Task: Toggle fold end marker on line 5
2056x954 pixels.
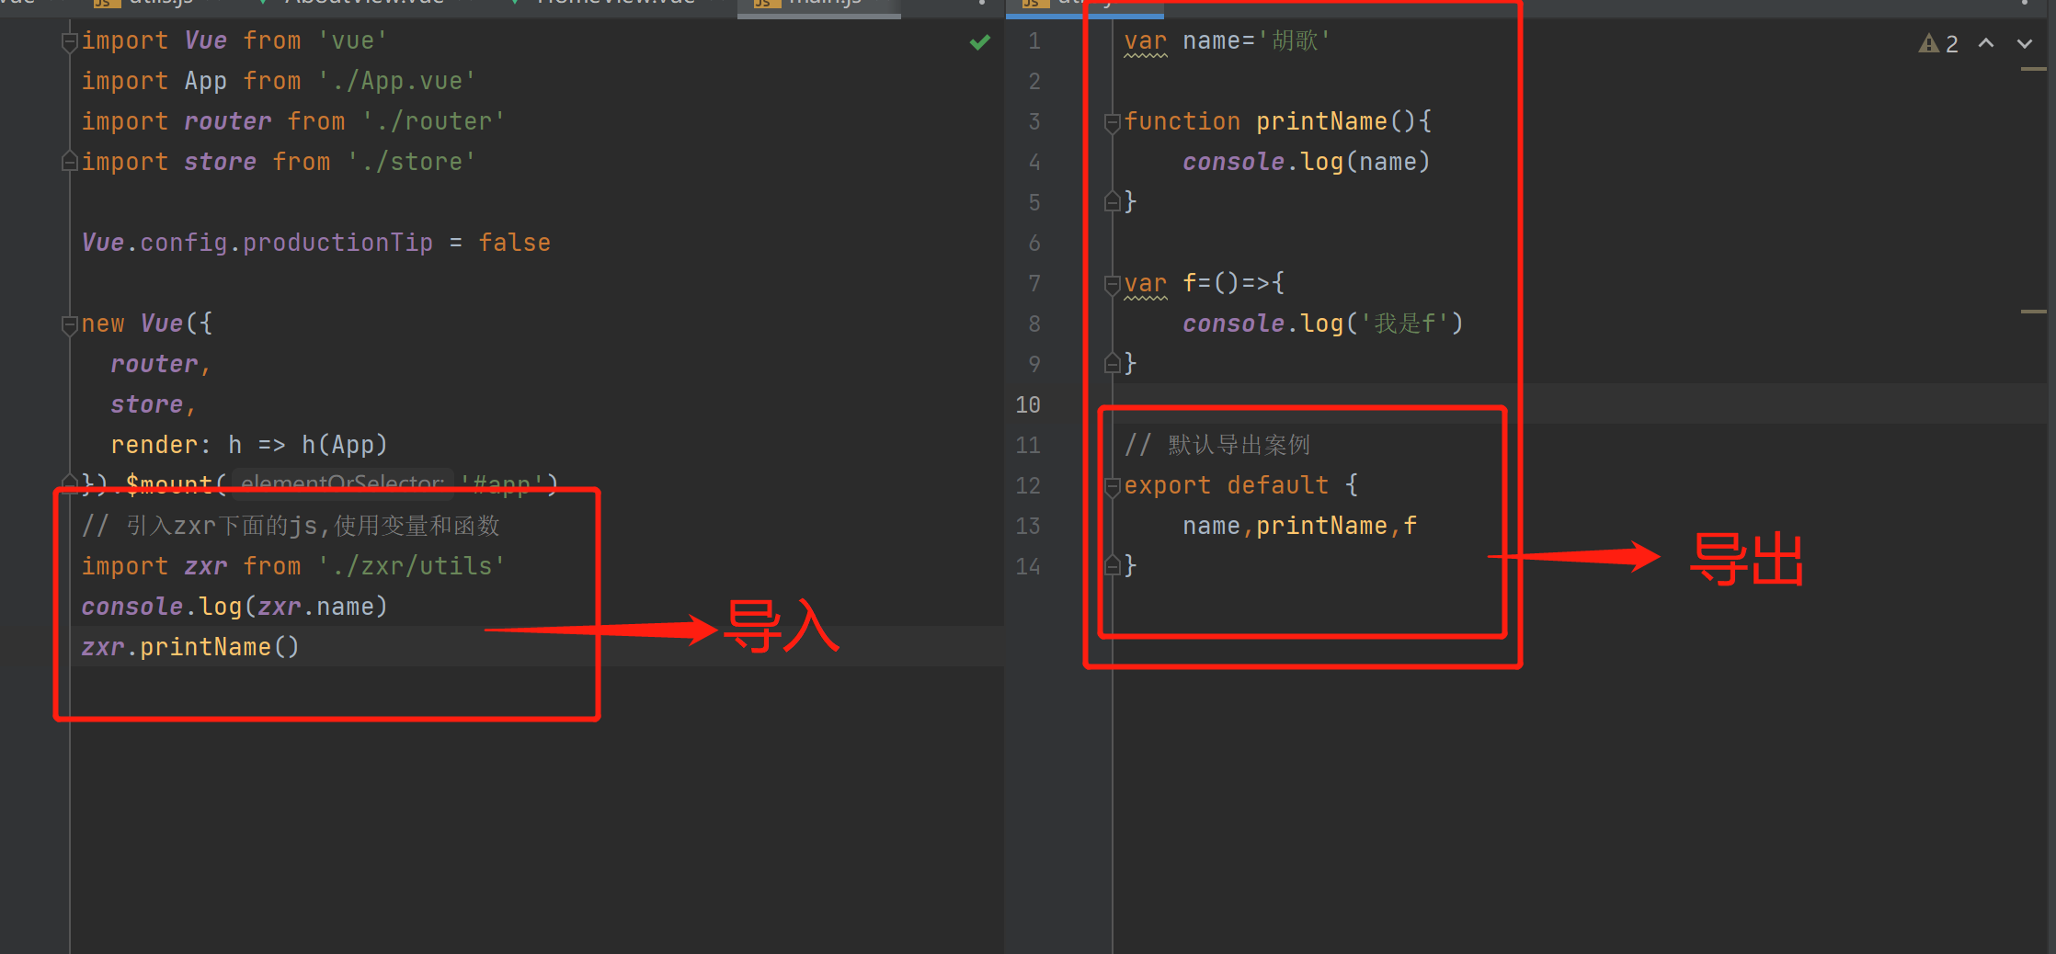Action: [1112, 201]
